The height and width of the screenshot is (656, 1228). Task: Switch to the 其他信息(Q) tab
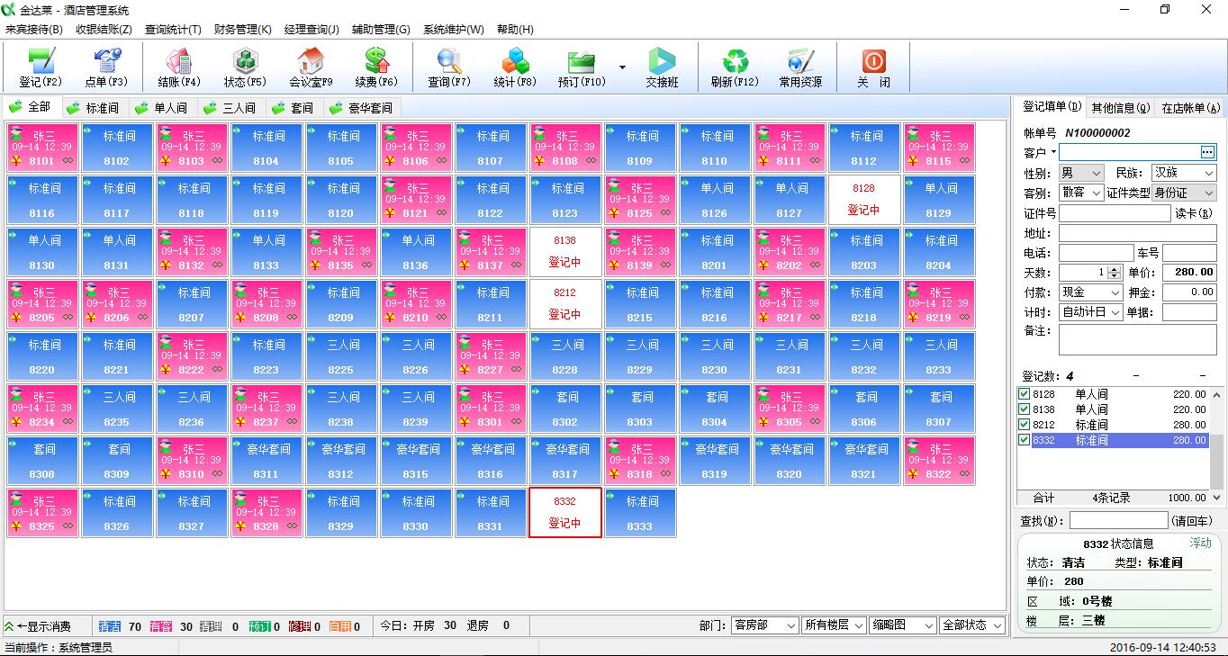[1120, 108]
